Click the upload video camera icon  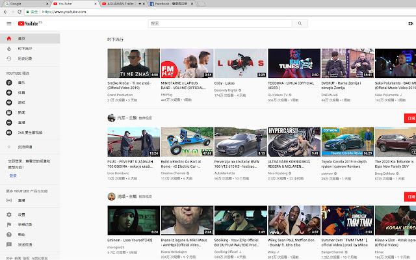coord(410,24)
